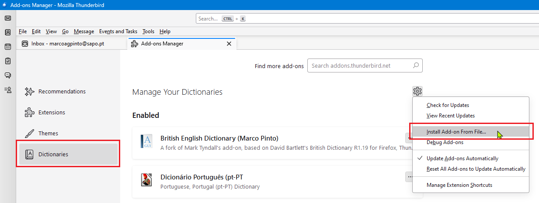Open the gear tools menu button
Viewport: 539px width, 203px height.
pyautogui.click(x=417, y=91)
